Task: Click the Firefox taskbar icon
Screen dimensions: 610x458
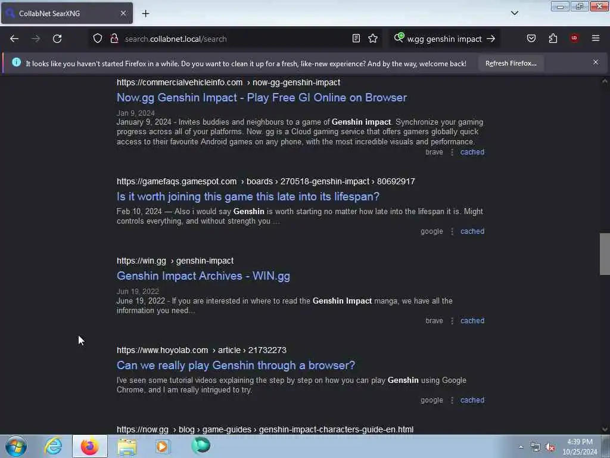Action: coord(89,446)
